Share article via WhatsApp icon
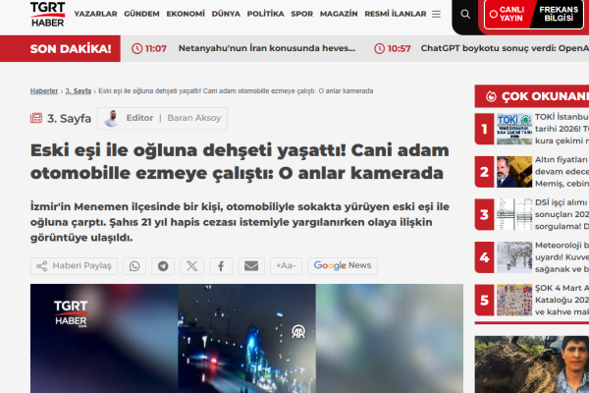589x393 pixels. 134,266
